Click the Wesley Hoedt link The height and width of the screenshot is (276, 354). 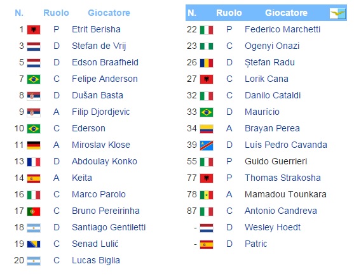[x=273, y=227]
